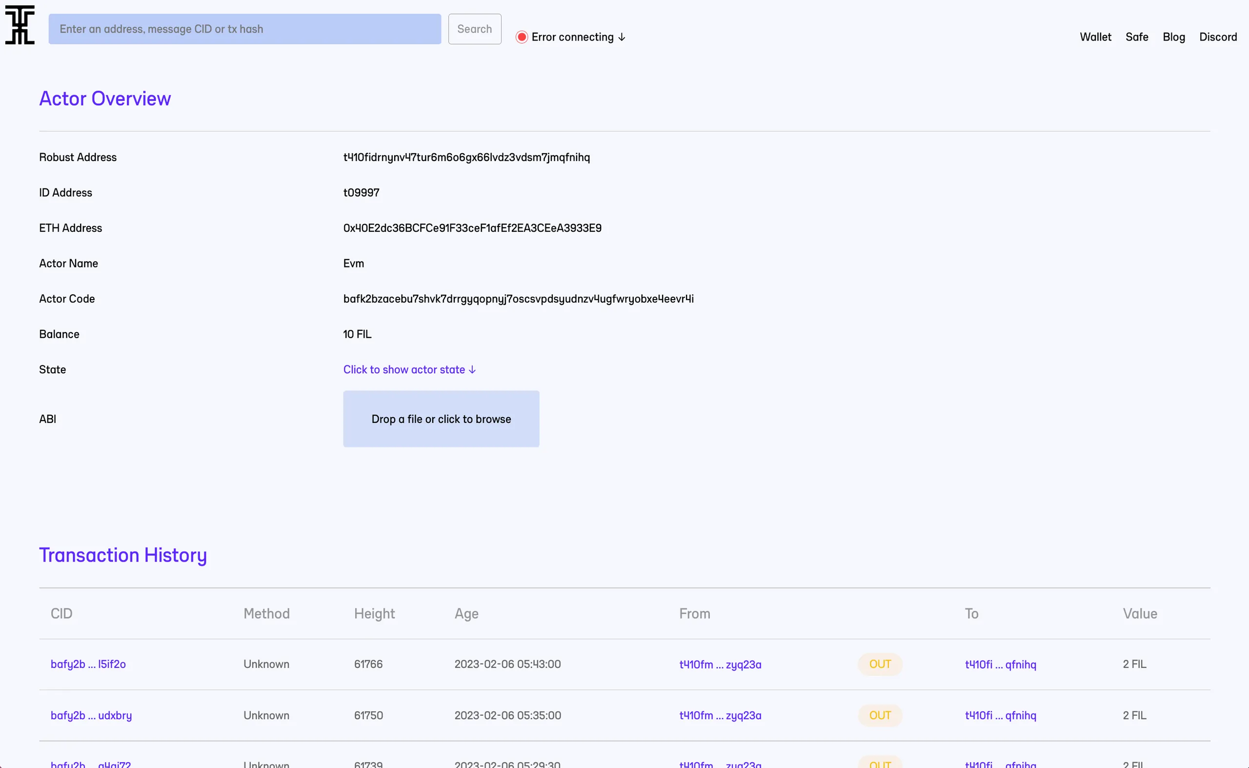The image size is (1249, 768).
Task: Open To address t410fi ... qfnihq in first row
Action: tap(1000, 665)
